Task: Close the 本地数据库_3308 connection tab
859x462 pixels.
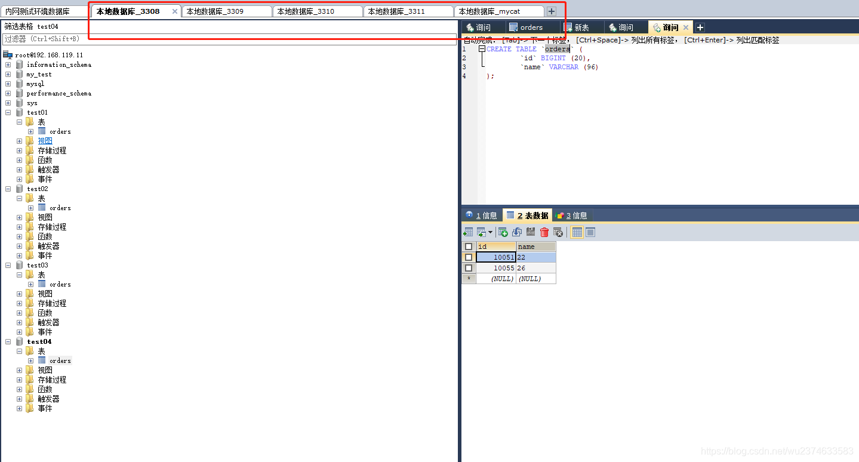Action: (174, 11)
